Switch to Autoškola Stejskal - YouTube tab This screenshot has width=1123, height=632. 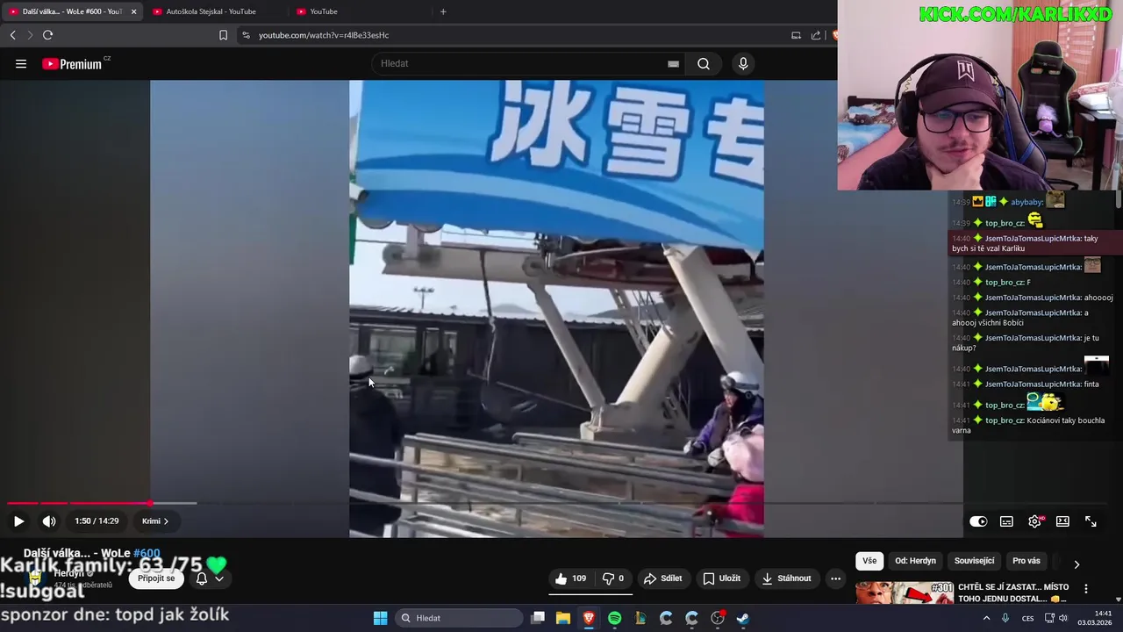[x=213, y=11]
